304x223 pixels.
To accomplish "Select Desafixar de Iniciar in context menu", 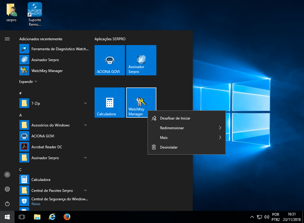I will tap(175, 118).
